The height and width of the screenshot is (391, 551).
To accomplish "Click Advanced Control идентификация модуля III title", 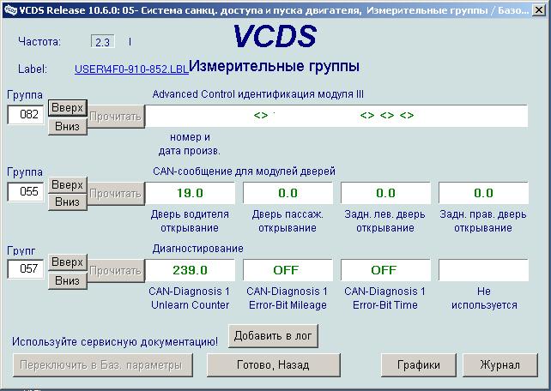I will pyautogui.click(x=258, y=94).
